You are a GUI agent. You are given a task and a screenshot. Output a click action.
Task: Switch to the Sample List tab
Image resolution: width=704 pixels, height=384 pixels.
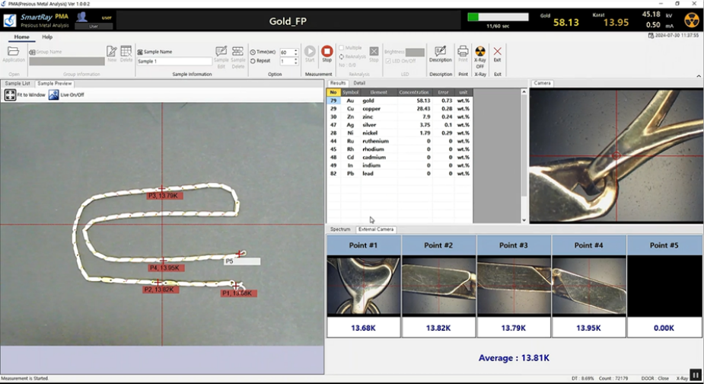(x=18, y=84)
